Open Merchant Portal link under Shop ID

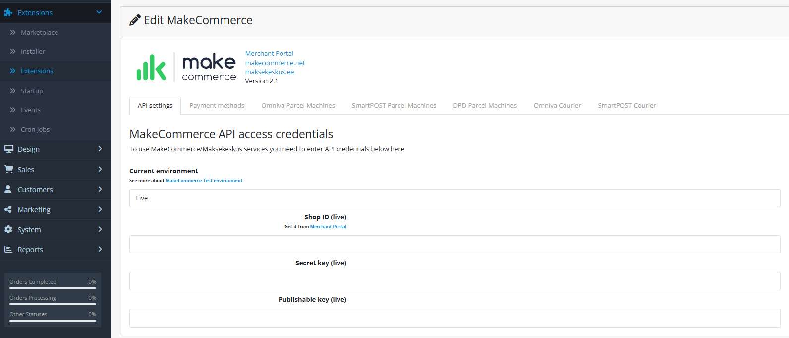tap(328, 227)
